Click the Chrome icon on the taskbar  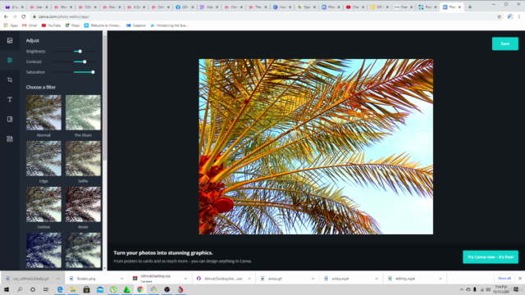[140, 289]
